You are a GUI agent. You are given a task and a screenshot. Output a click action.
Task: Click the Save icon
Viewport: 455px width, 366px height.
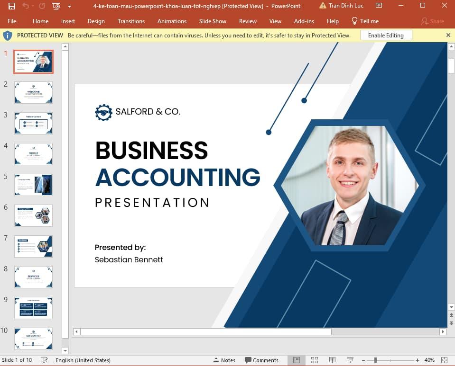11,6
